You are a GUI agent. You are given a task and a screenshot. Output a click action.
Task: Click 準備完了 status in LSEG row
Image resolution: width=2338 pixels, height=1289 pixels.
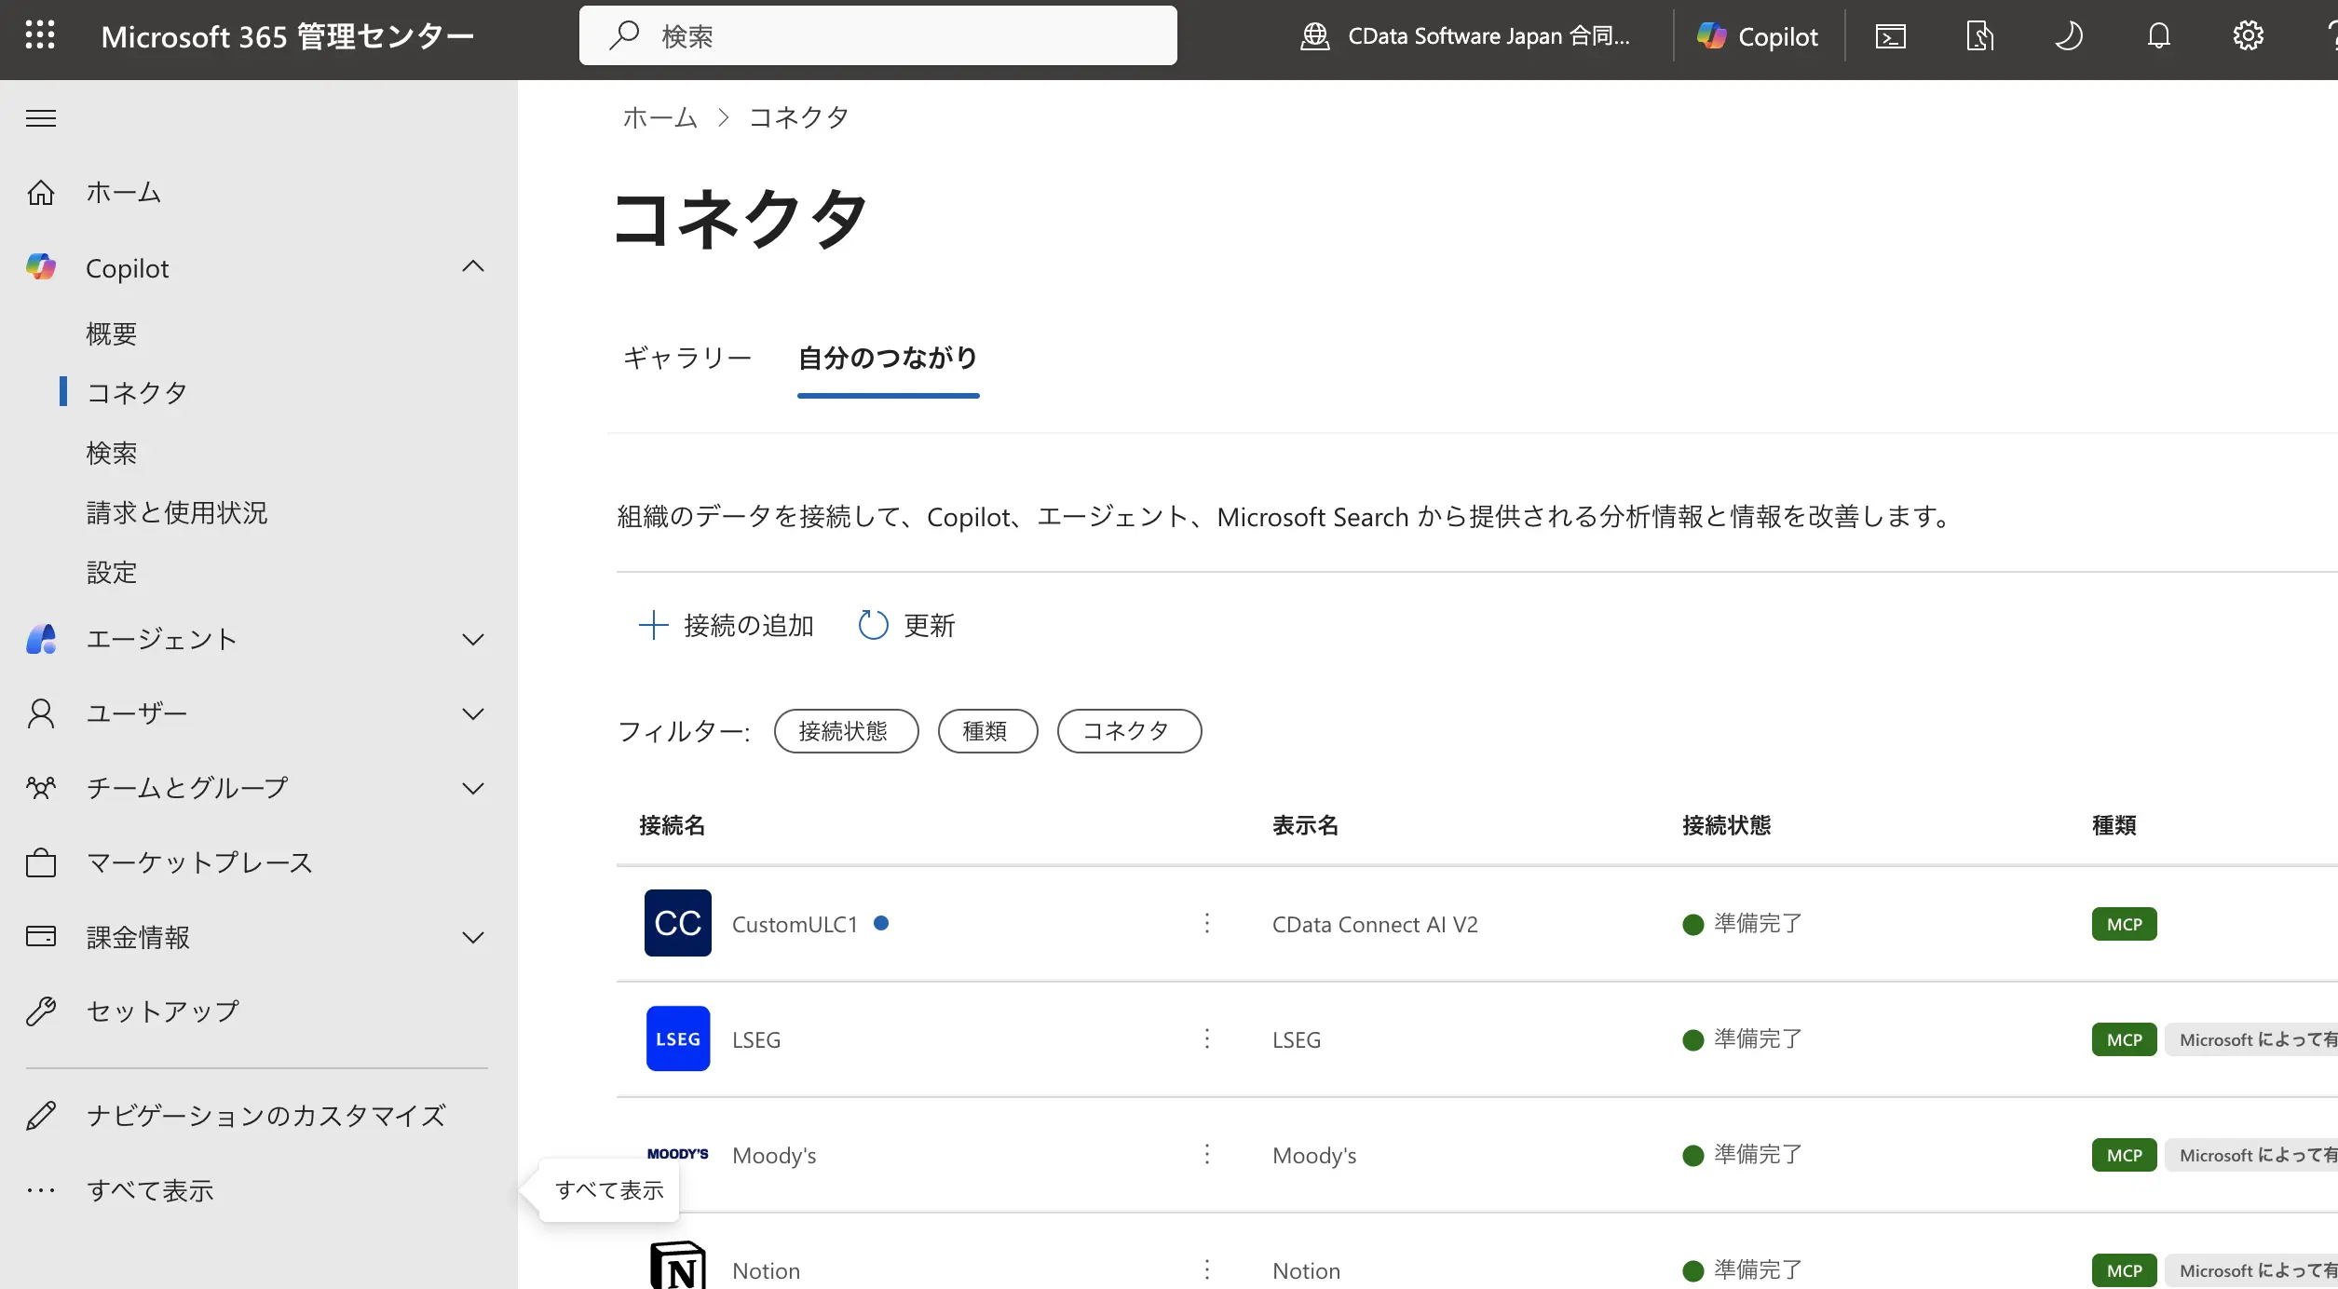click(x=1758, y=1038)
